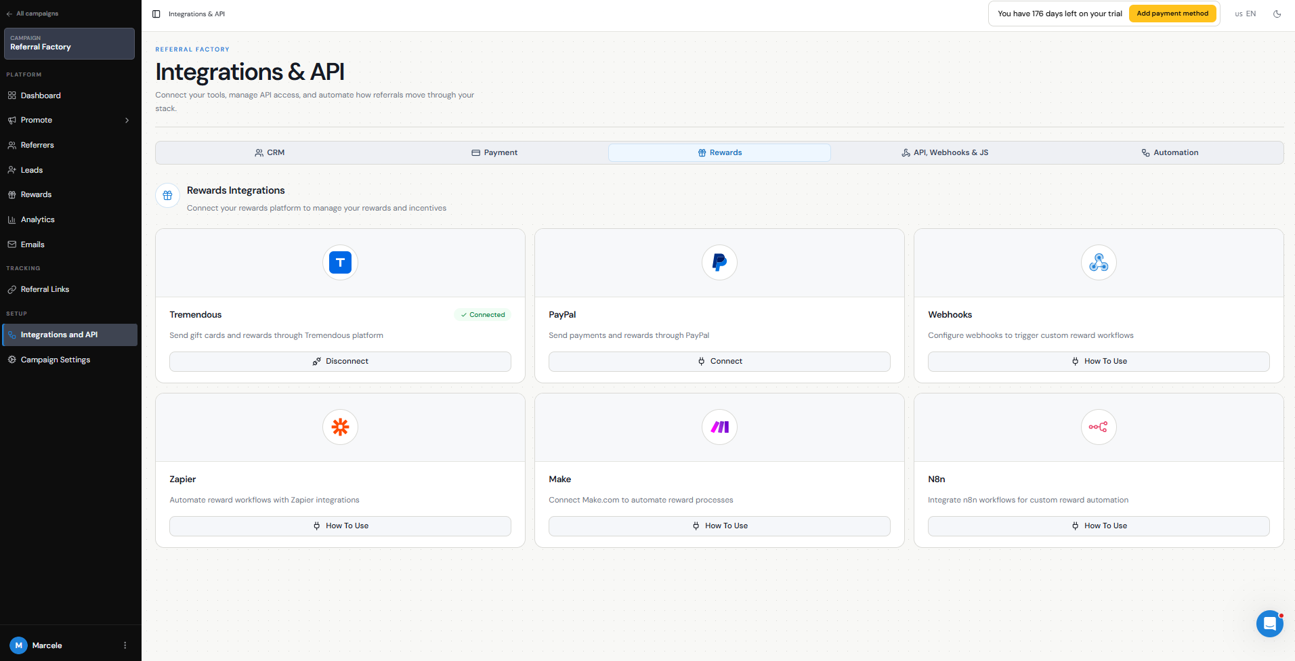1295x661 pixels.
Task: Click Add payment method button
Action: [1172, 14]
